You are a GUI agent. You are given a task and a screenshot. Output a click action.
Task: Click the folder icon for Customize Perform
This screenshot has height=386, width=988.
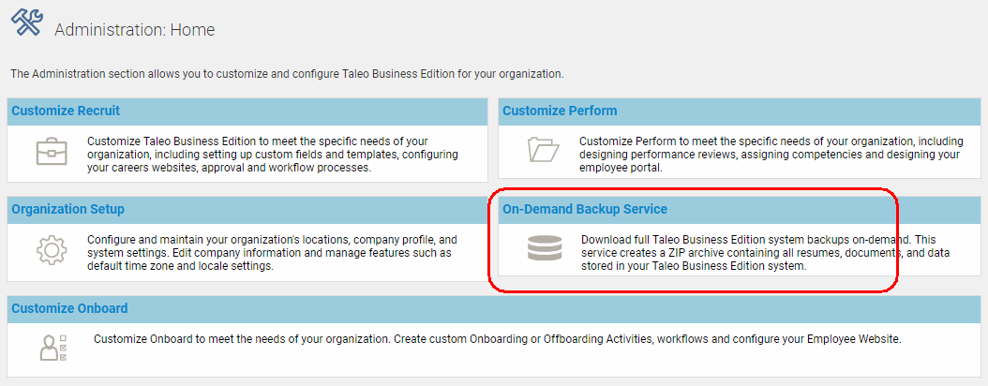tap(543, 150)
